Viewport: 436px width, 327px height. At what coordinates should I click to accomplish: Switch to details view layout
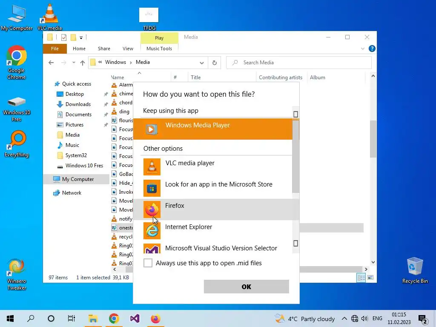coord(361,278)
